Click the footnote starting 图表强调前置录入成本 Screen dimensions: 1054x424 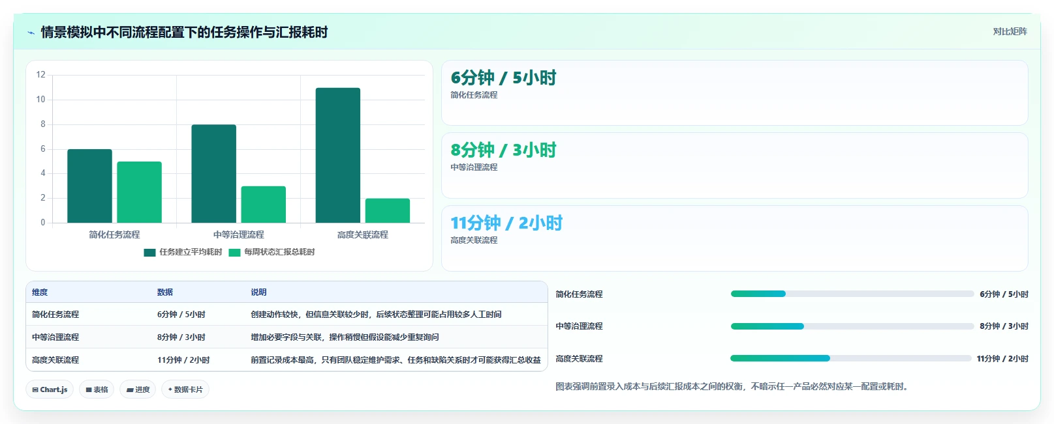tap(734, 387)
